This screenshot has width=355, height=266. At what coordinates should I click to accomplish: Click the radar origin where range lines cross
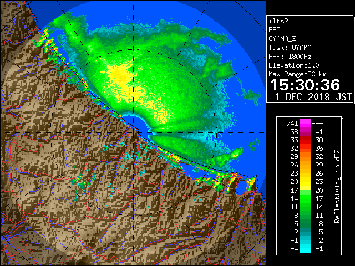133,132
